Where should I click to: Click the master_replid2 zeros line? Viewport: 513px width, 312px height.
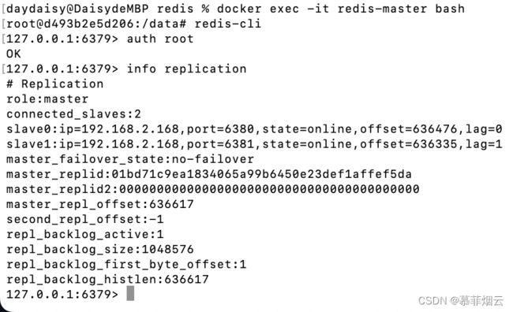(x=212, y=189)
